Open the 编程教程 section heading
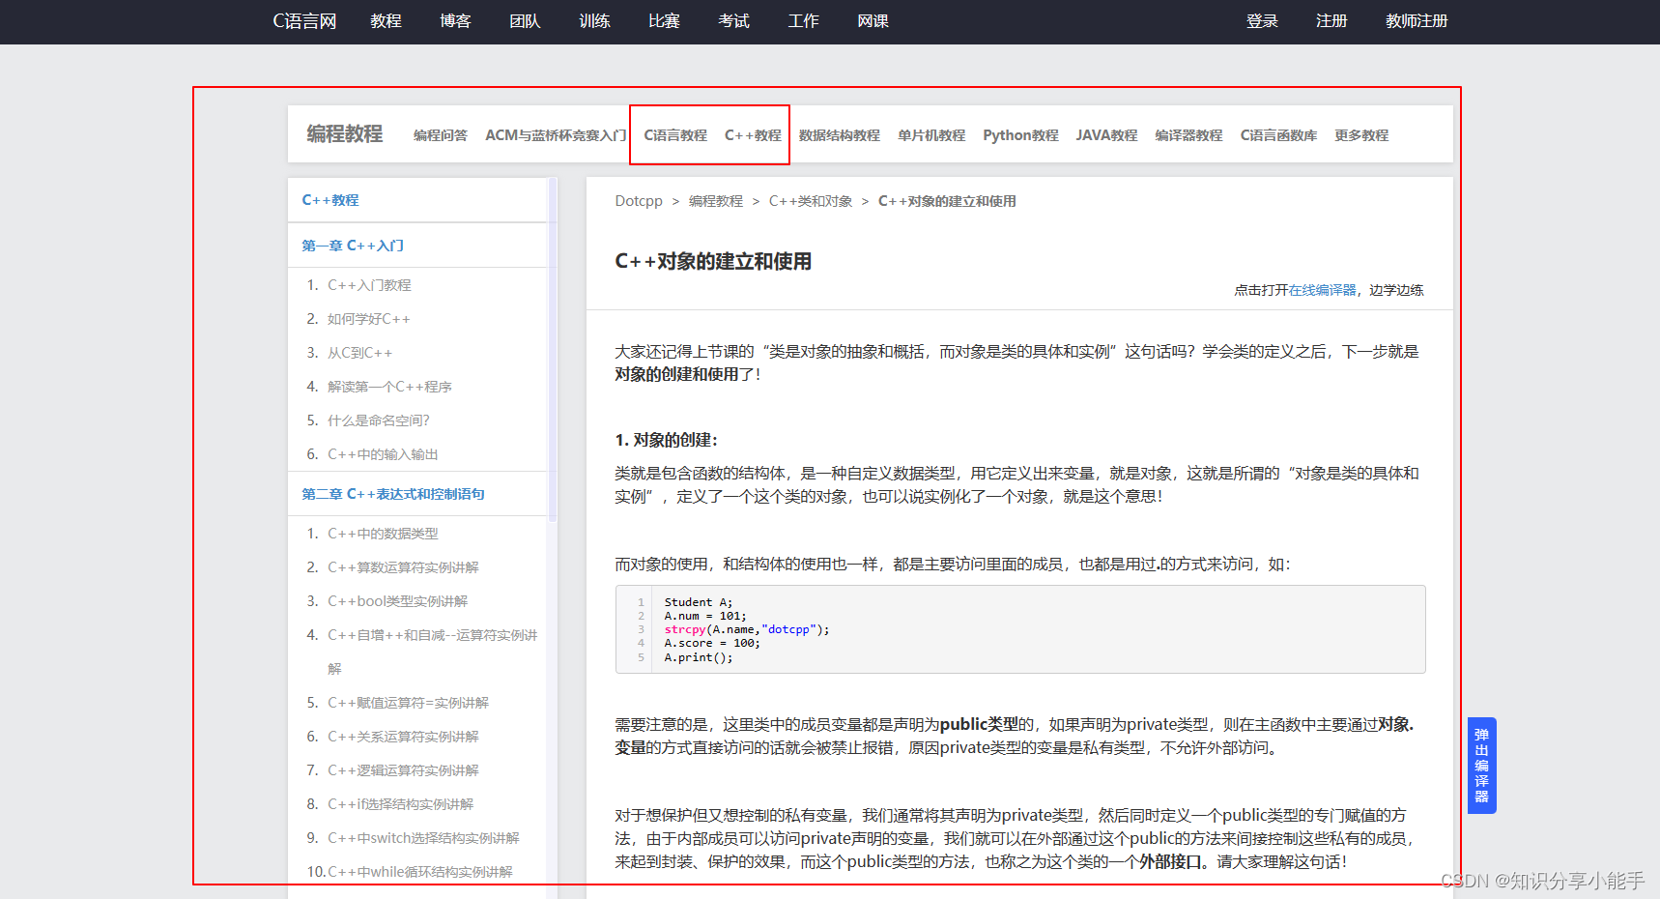 (345, 134)
